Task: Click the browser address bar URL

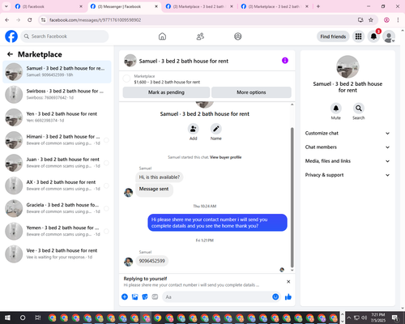Action: pos(96,20)
